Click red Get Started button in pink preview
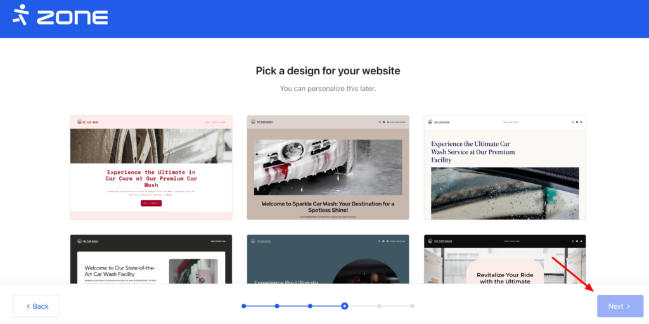Viewport: 649px width, 324px height. point(151,203)
